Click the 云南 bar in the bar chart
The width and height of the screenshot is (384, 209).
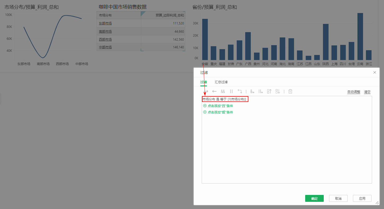point(360,36)
